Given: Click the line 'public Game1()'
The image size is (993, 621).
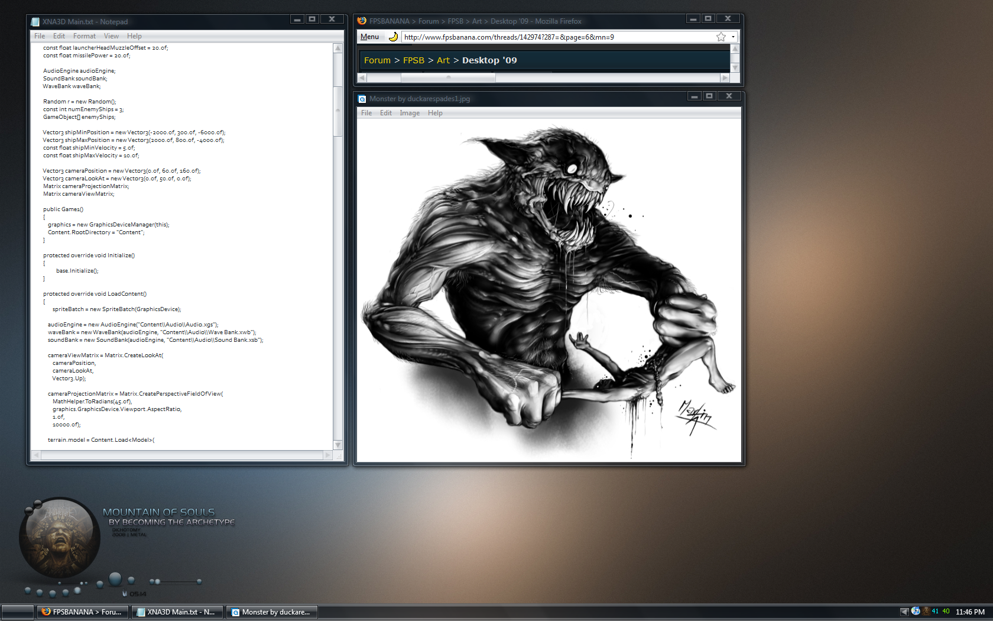Looking at the screenshot, I should tap(63, 209).
